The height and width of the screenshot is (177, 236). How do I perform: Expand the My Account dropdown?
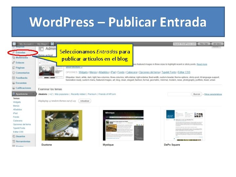[x=27, y=44]
